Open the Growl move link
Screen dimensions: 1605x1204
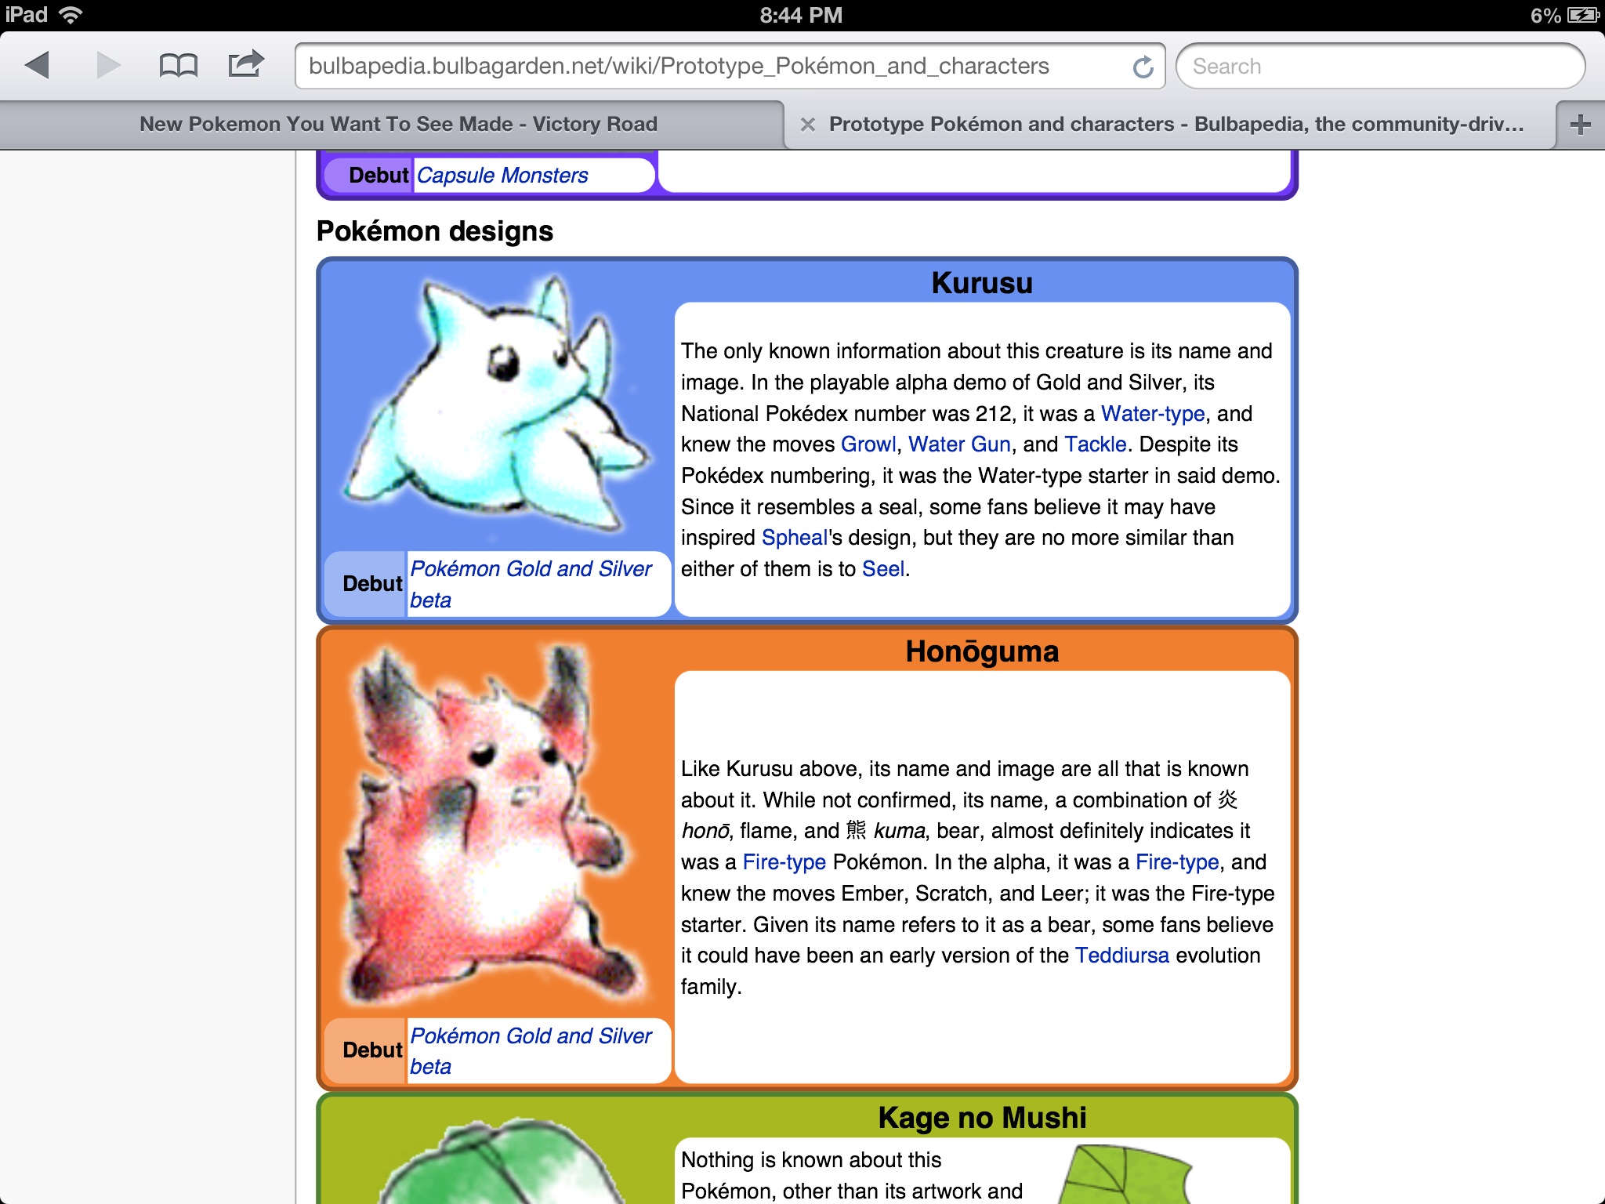click(x=868, y=444)
